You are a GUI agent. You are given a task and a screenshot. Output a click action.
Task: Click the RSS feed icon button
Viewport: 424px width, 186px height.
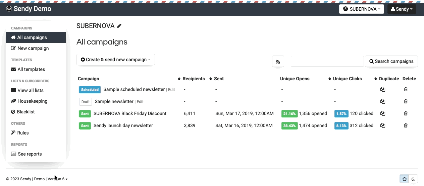point(278,62)
